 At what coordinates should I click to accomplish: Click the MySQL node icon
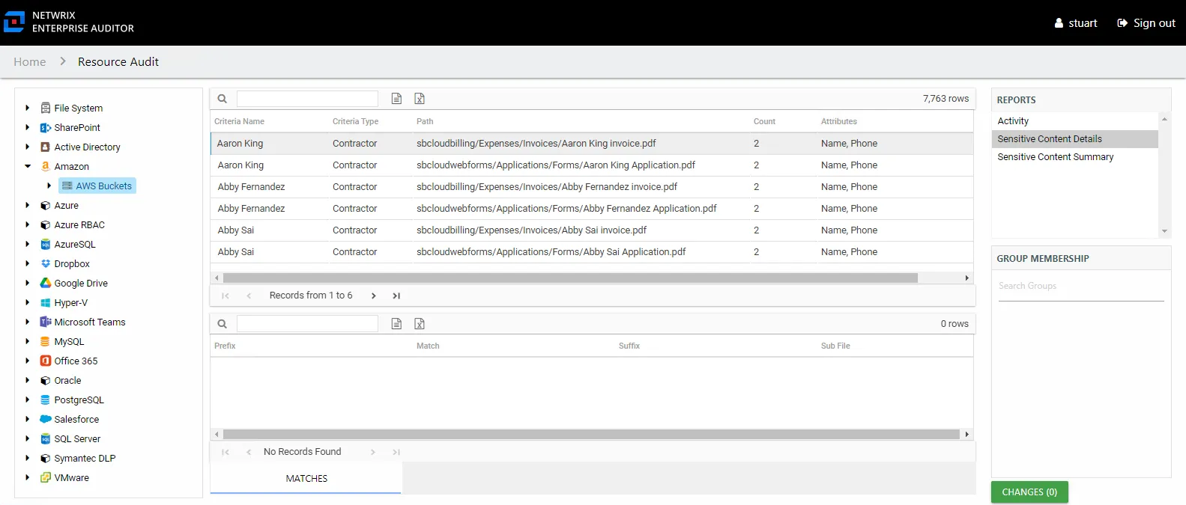46,341
